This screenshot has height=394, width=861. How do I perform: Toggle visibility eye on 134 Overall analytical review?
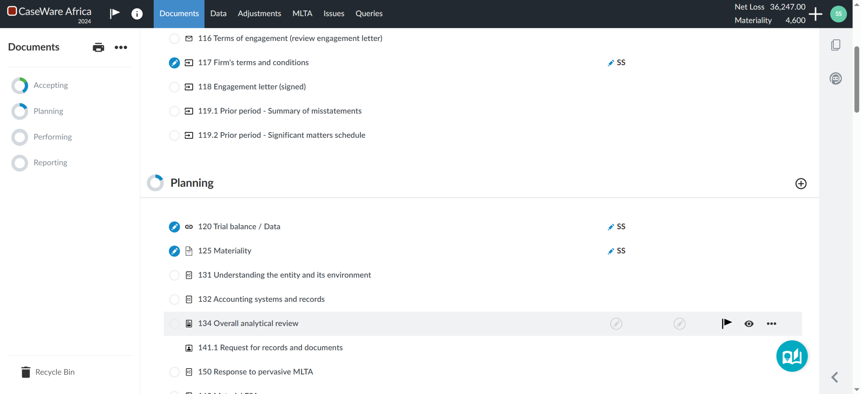point(749,324)
